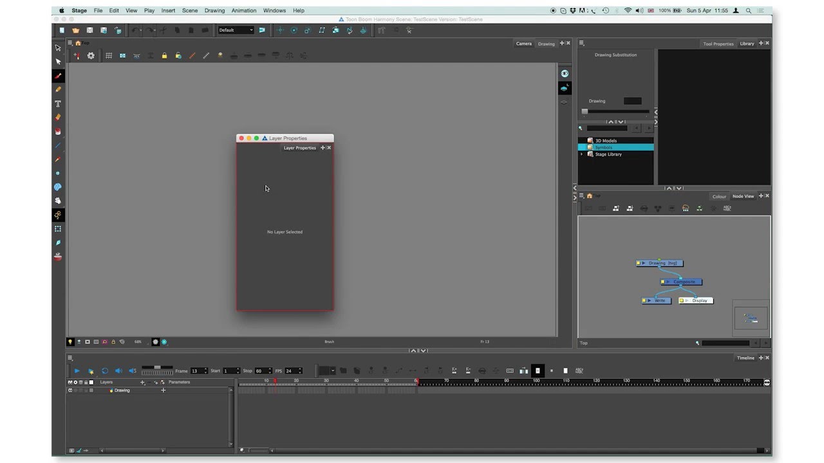Click the Cut scissors icon
824x463 pixels.
pyautogui.click(x=164, y=30)
